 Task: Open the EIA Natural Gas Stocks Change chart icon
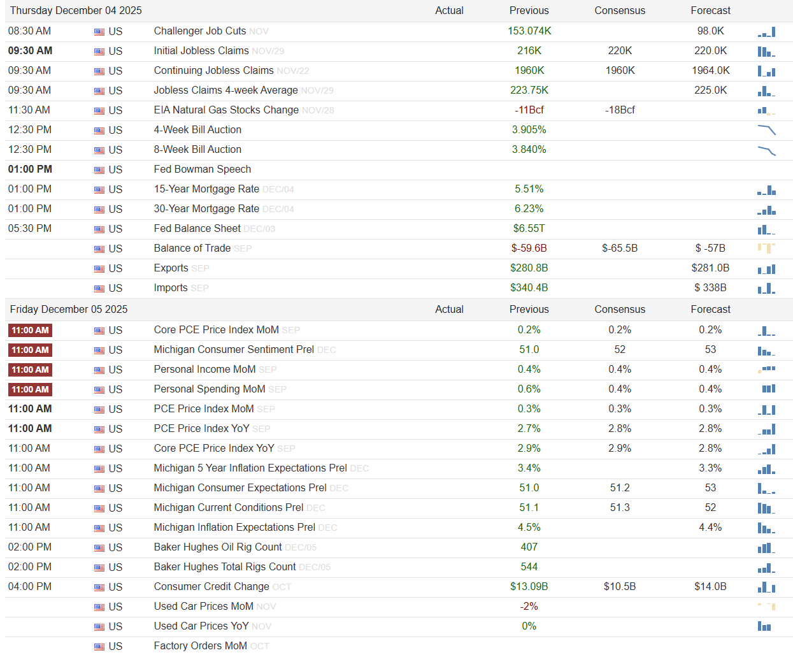click(x=766, y=110)
